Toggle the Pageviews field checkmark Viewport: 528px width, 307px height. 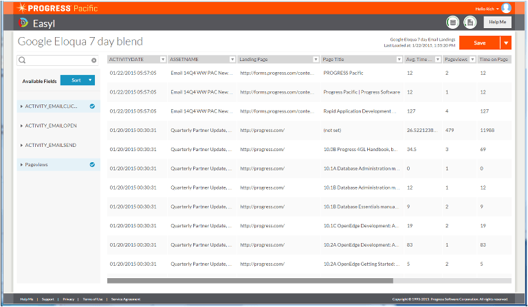coord(92,165)
